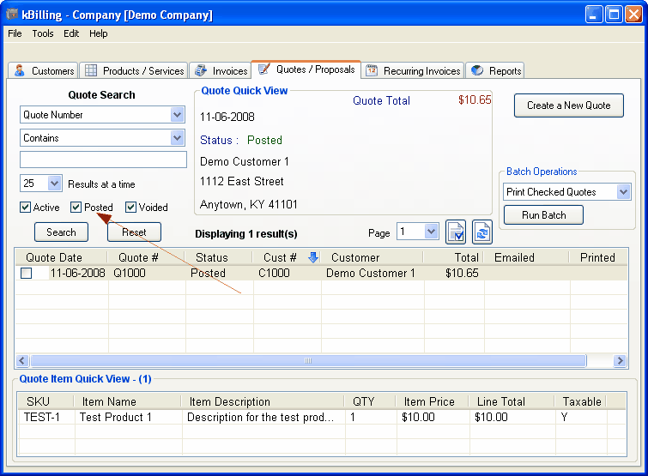This screenshot has width=648, height=476.
Task: Uncheck the Active checkbox
Action: 26,207
